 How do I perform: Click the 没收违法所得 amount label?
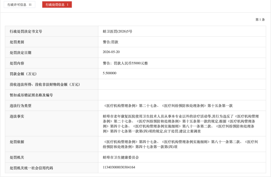click(45, 84)
